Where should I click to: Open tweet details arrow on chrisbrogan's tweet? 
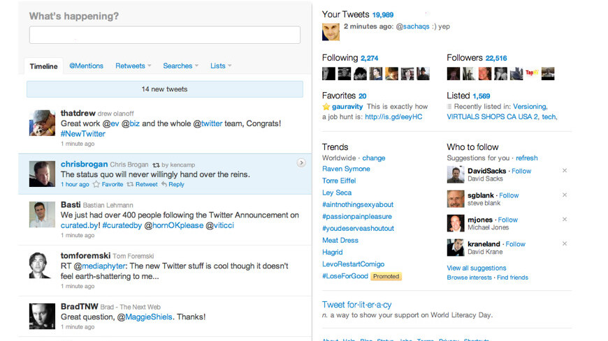(x=301, y=163)
